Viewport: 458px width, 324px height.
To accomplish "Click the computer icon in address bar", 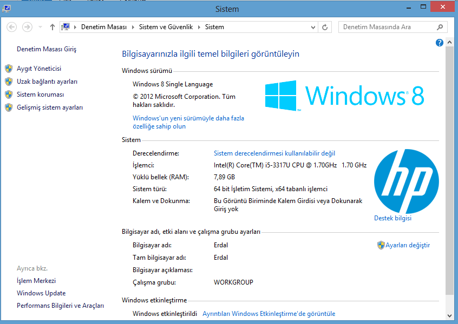I will (x=66, y=27).
